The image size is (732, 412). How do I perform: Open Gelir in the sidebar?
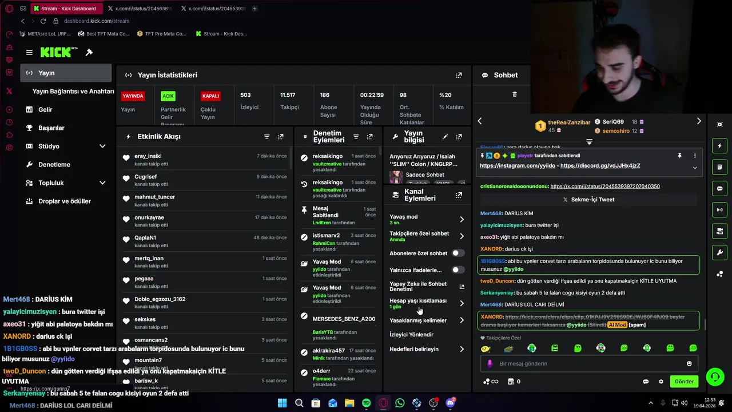(66, 109)
